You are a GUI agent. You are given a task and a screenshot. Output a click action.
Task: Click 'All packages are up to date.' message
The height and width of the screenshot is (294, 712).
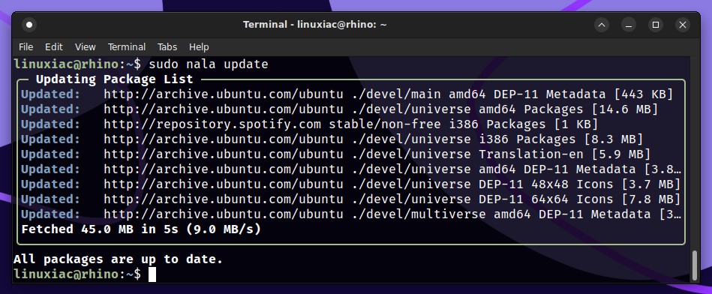[x=118, y=259]
